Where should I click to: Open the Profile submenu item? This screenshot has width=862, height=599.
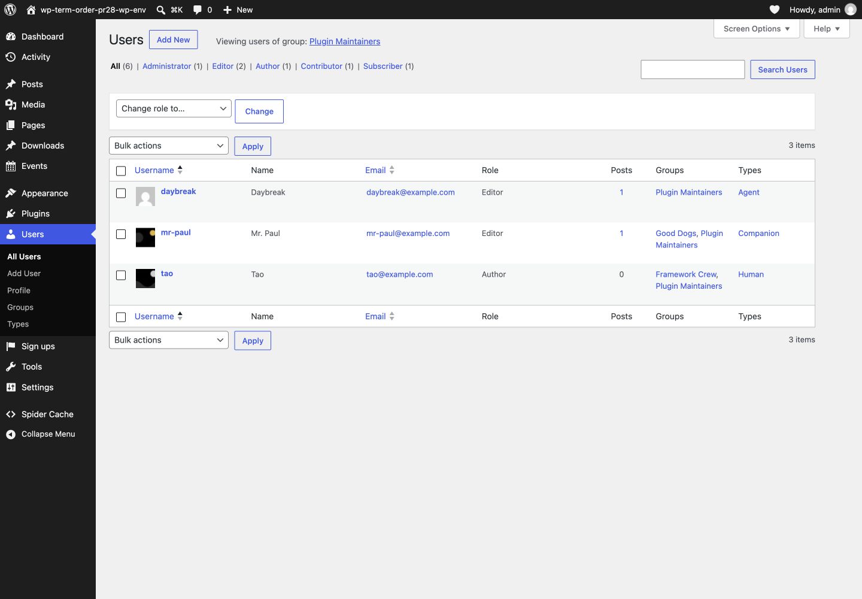click(x=19, y=291)
